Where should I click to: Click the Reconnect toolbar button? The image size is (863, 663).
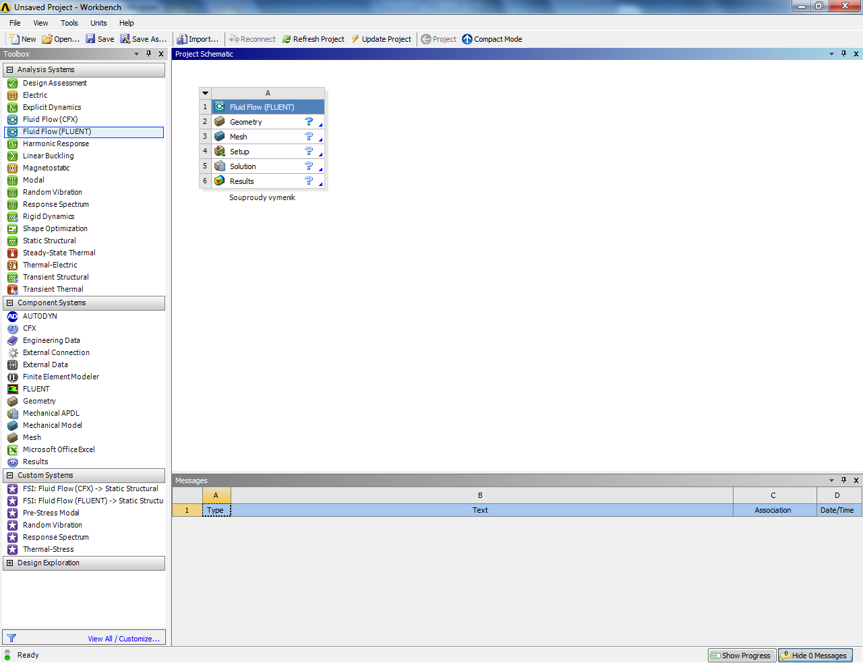[x=252, y=39]
